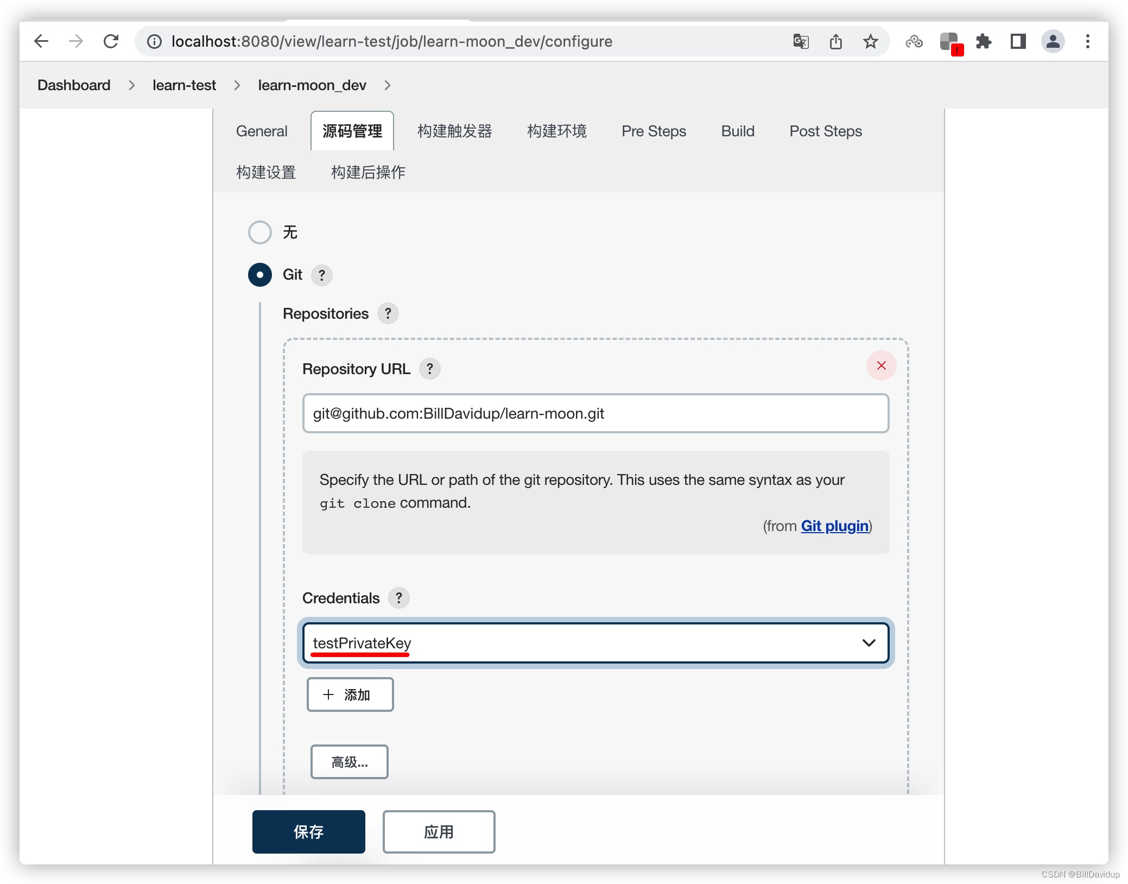Click the 保存 save button
Viewport: 1128px width, 884px height.
click(308, 832)
